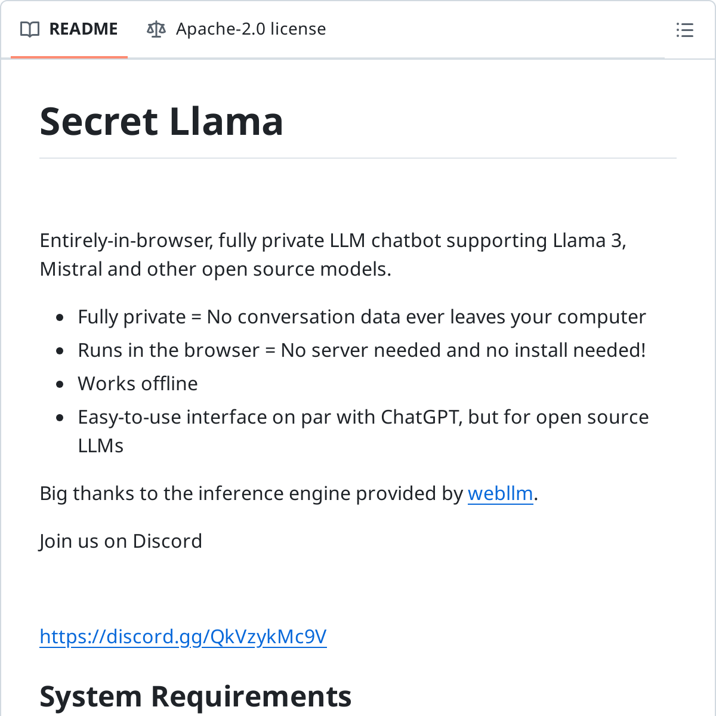Click the "Mistral and other open source models" line
This screenshot has height=716, width=716.
[x=215, y=269]
